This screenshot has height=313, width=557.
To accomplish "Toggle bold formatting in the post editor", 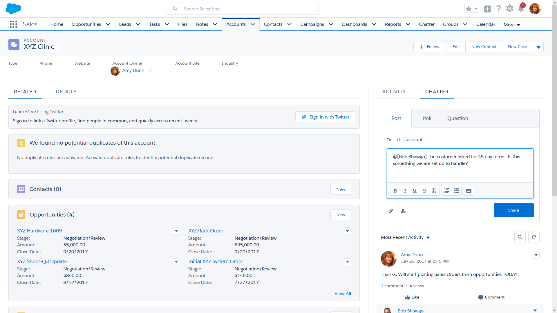I will click(395, 191).
